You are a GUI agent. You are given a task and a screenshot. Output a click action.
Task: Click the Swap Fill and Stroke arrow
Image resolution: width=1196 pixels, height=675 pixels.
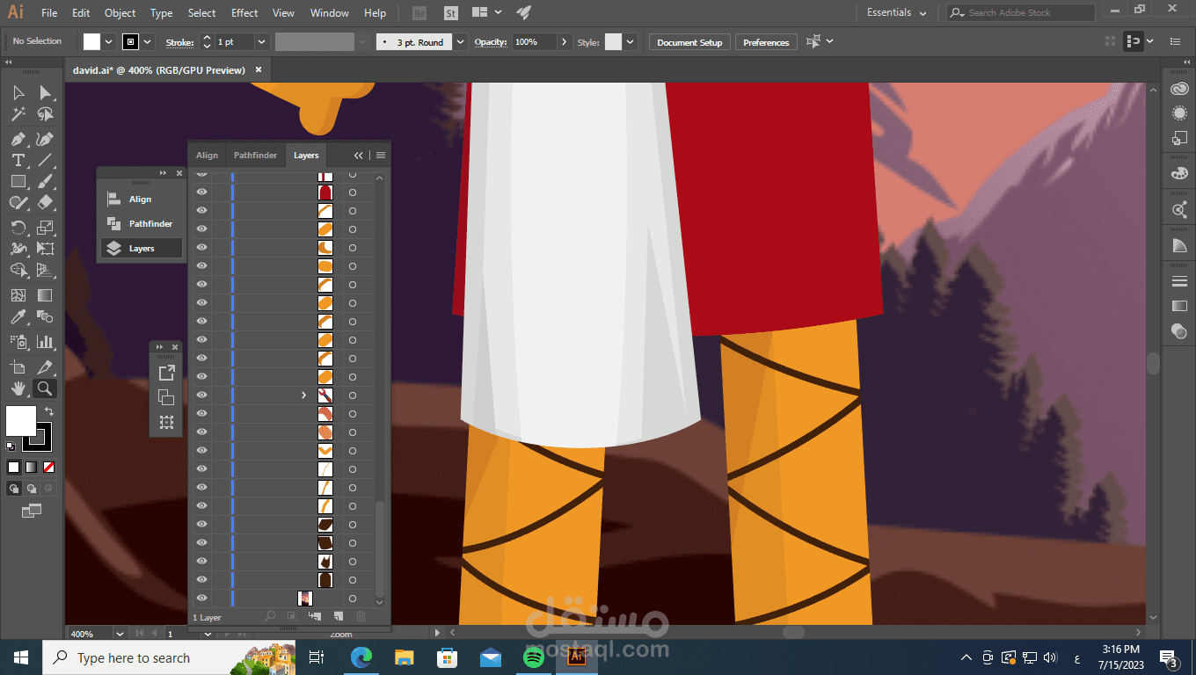click(49, 411)
